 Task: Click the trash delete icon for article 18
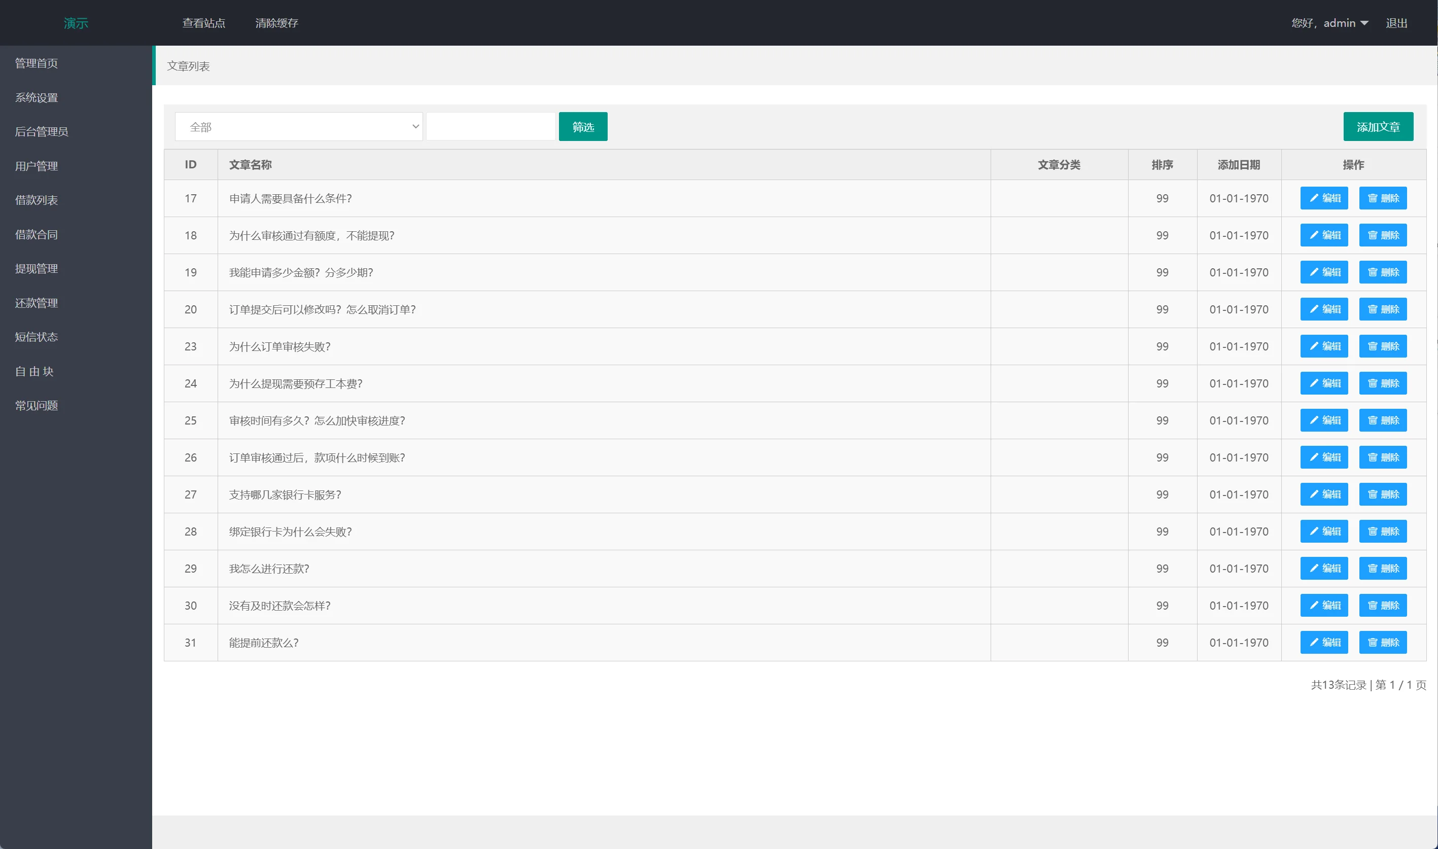click(1372, 235)
